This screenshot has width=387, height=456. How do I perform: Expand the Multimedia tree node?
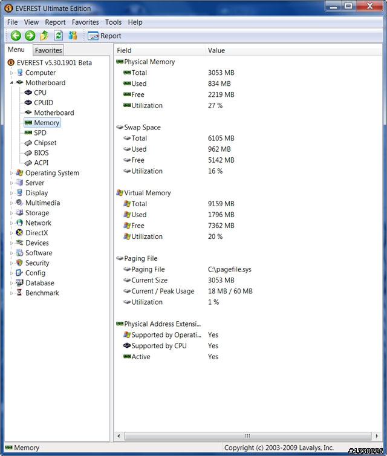[x=11, y=203]
